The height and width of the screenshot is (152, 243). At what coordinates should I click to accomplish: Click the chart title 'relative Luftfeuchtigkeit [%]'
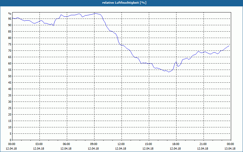point(124,3)
